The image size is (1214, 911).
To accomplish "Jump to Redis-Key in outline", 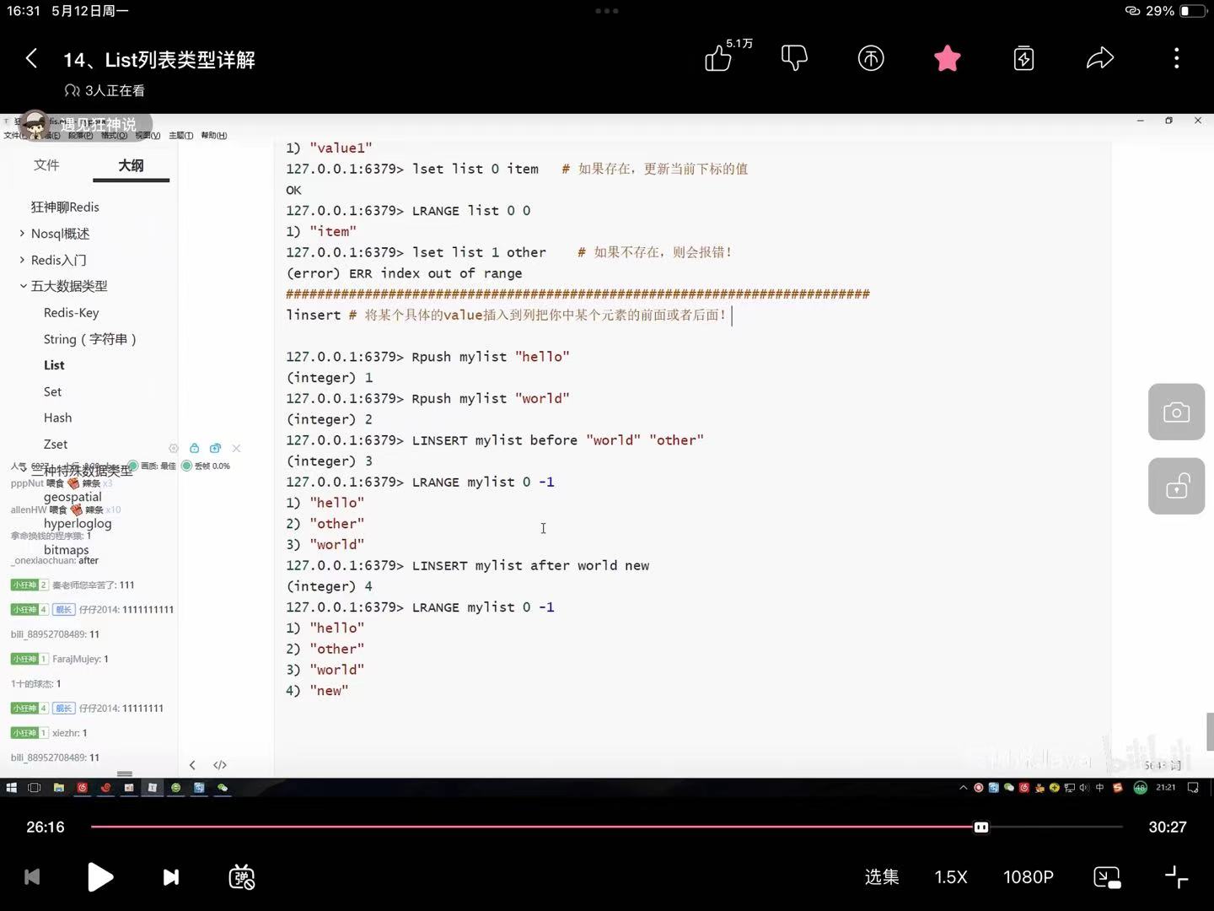I will [71, 312].
